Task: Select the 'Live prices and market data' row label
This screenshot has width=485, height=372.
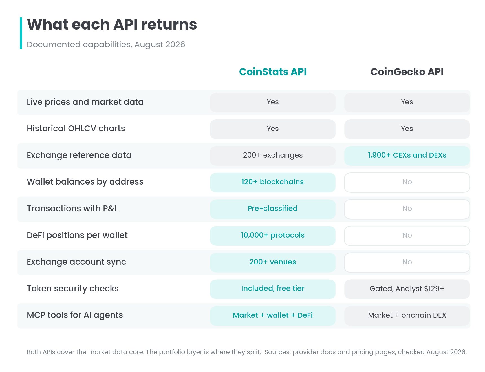Action: 85,102
